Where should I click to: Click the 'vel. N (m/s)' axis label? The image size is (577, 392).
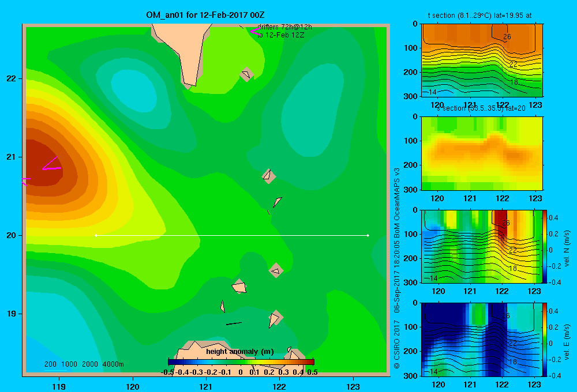[x=567, y=248]
